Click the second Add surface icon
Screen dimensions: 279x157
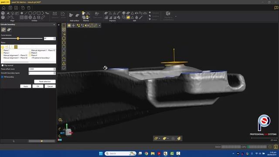[x=77, y=15]
